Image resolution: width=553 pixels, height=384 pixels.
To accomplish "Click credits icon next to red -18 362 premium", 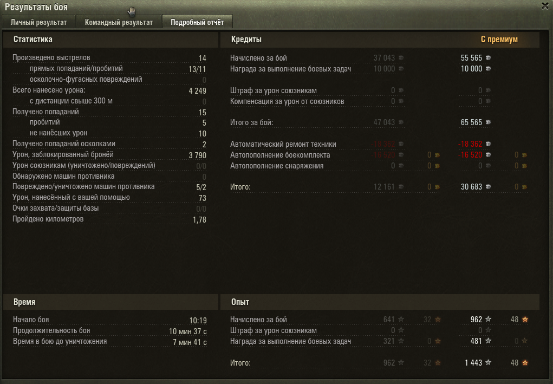I will pos(488,144).
